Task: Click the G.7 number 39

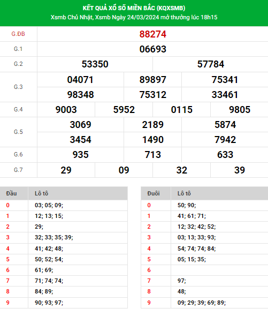Action: tap(240, 170)
